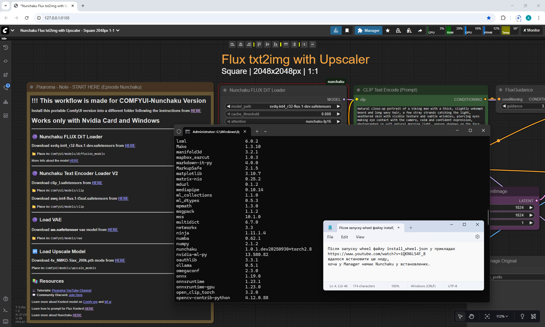Open the 112% zoom level dropdown
545x327 pixels.
502,316
